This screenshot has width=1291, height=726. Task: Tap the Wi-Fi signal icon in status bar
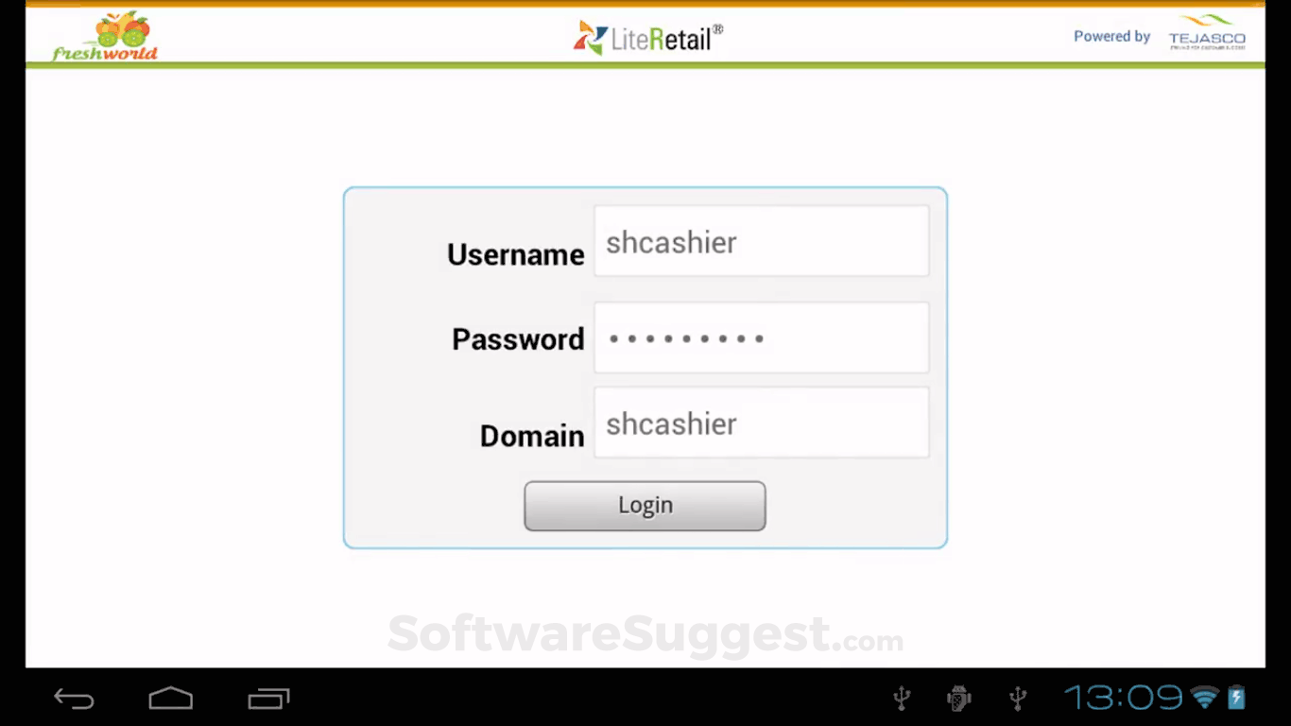click(x=1205, y=698)
